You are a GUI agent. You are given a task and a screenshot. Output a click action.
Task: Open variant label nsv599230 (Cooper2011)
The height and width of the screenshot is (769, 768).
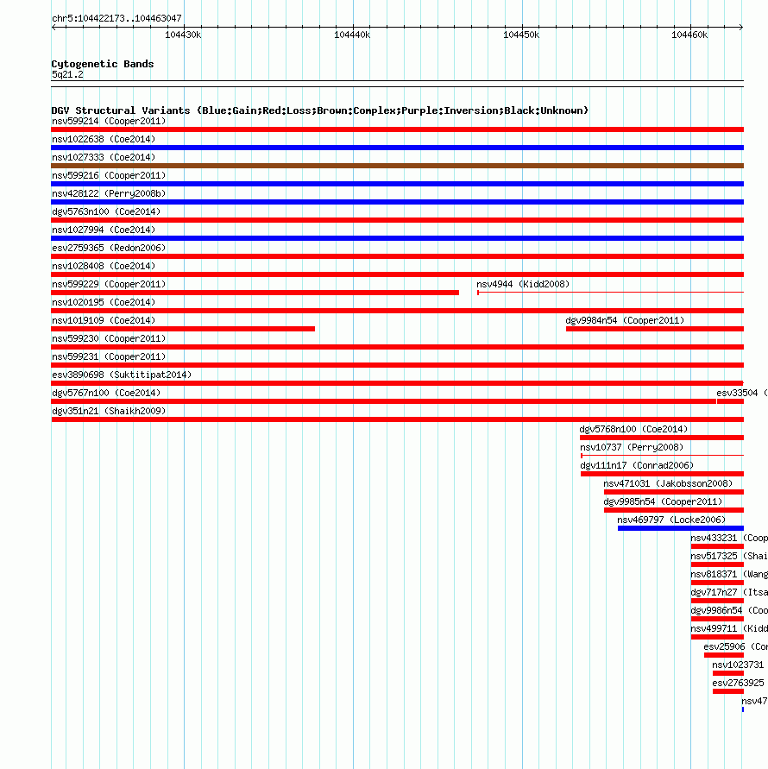pyautogui.click(x=109, y=339)
